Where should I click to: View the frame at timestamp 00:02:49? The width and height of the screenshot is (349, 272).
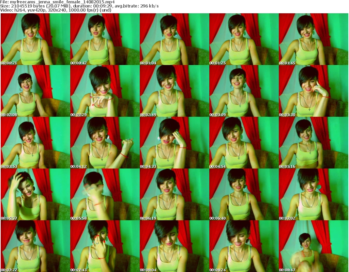174,91
